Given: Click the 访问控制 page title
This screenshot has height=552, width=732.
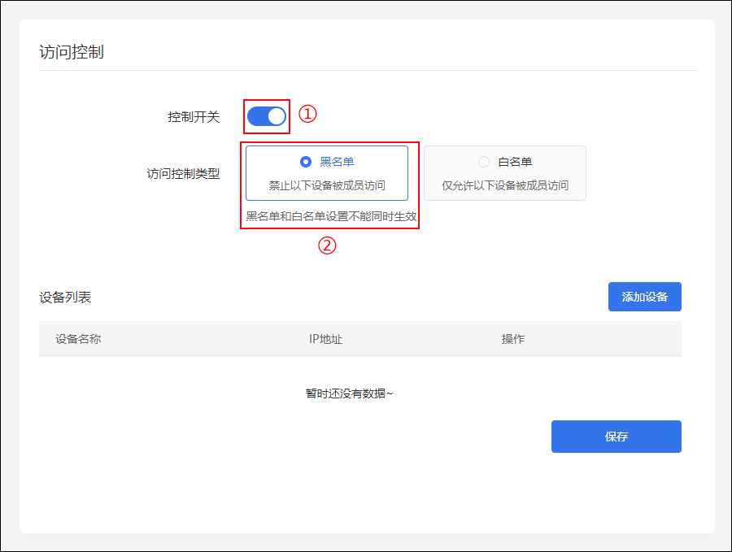Looking at the screenshot, I should click(x=72, y=52).
